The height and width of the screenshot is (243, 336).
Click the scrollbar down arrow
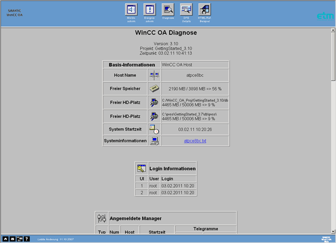click(333, 232)
